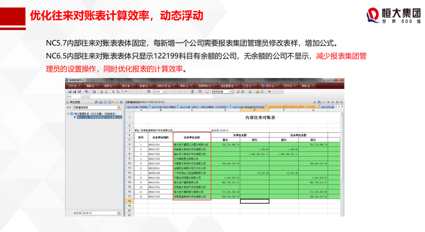Click cell with code 880217001
This screenshot has height=232, width=425.
click(x=161, y=145)
